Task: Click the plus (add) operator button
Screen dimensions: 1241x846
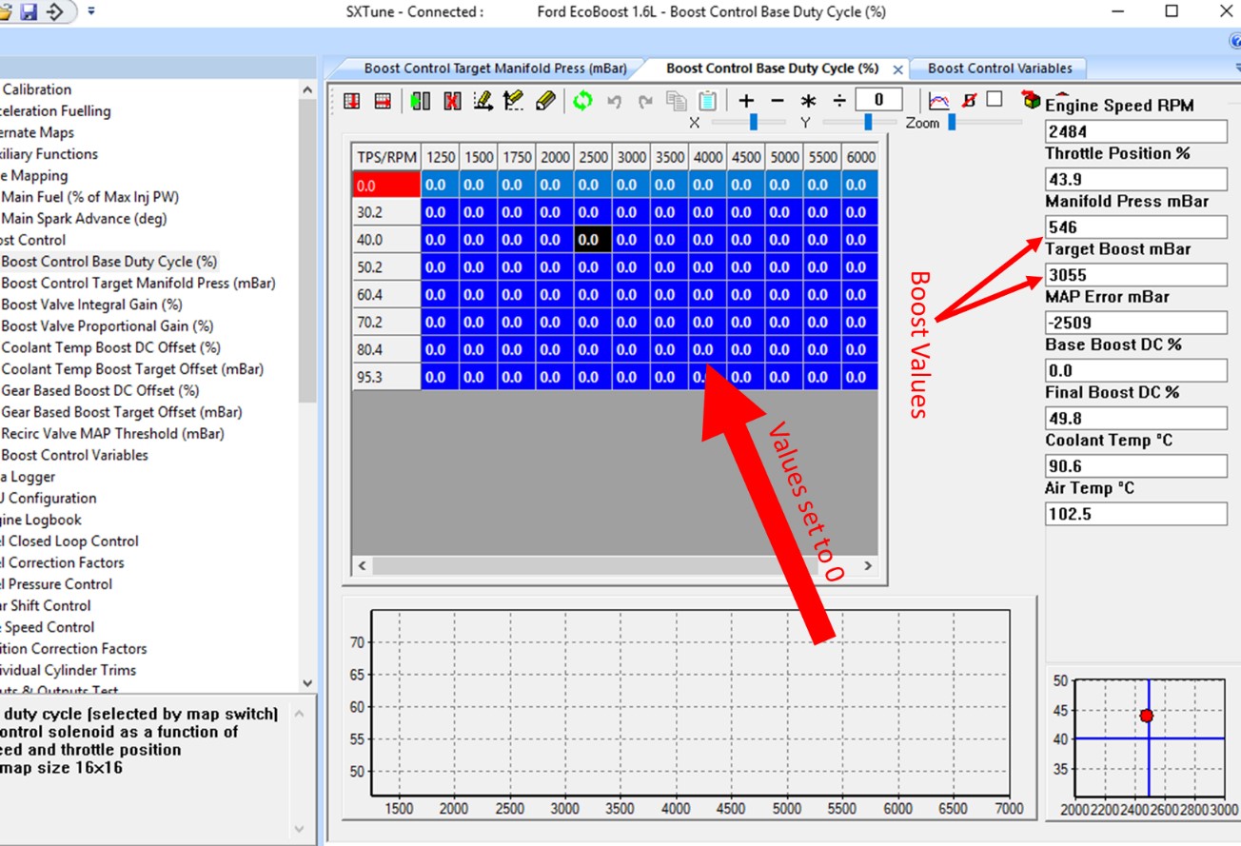Action: [746, 101]
